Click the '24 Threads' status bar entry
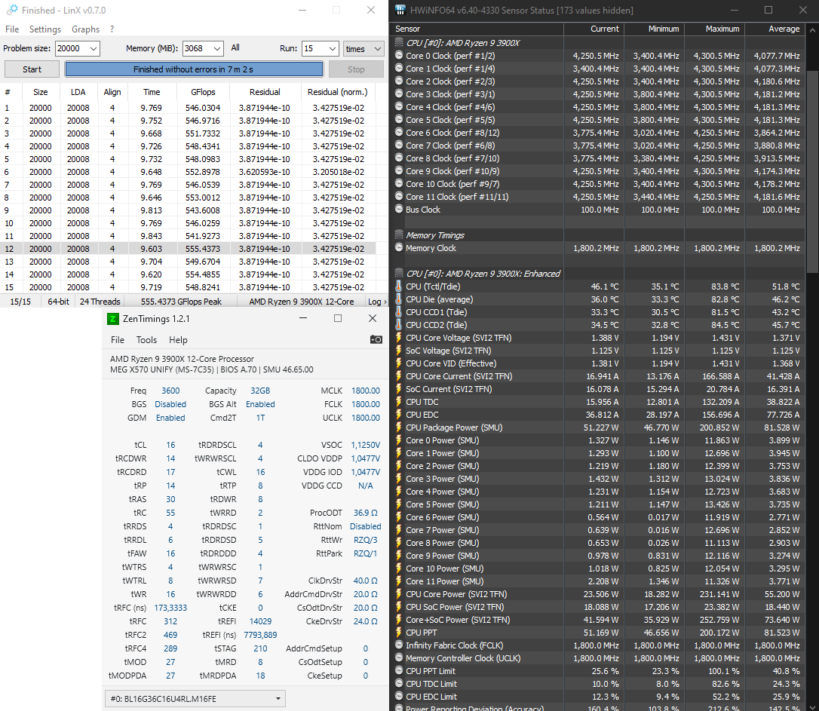This screenshot has width=819, height=711. (x=100, y=301)
